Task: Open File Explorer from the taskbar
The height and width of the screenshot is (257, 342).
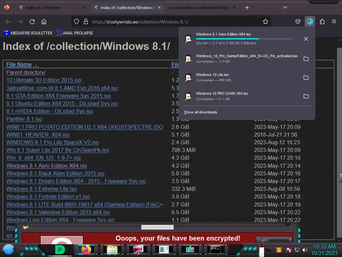Action: pos(112,250)
